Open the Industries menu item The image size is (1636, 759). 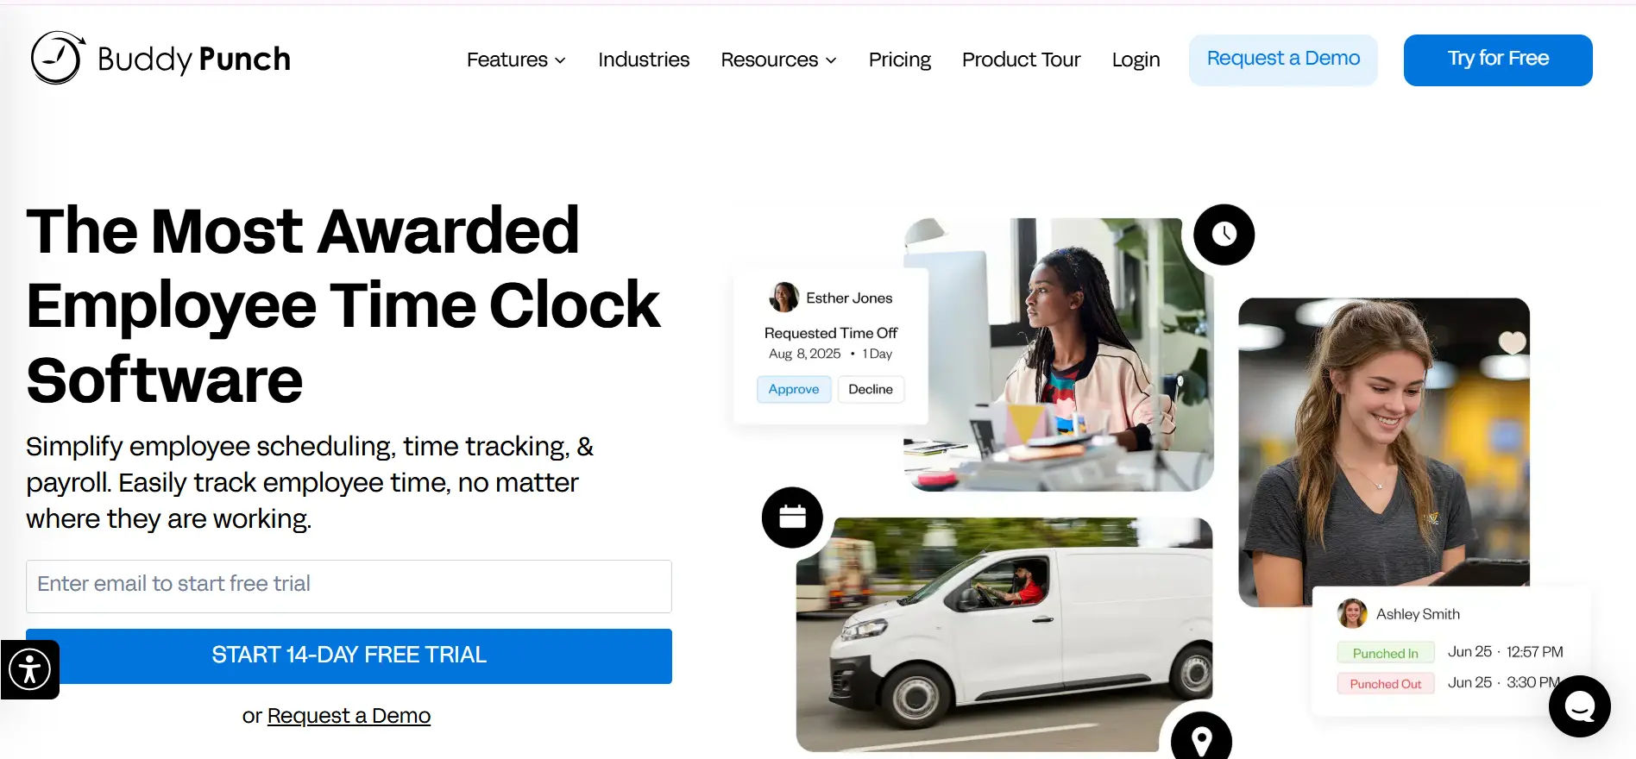[644, 60]
